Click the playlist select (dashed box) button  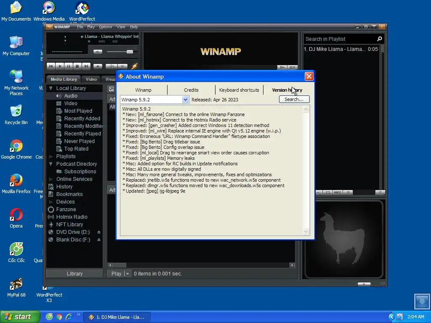327,193
